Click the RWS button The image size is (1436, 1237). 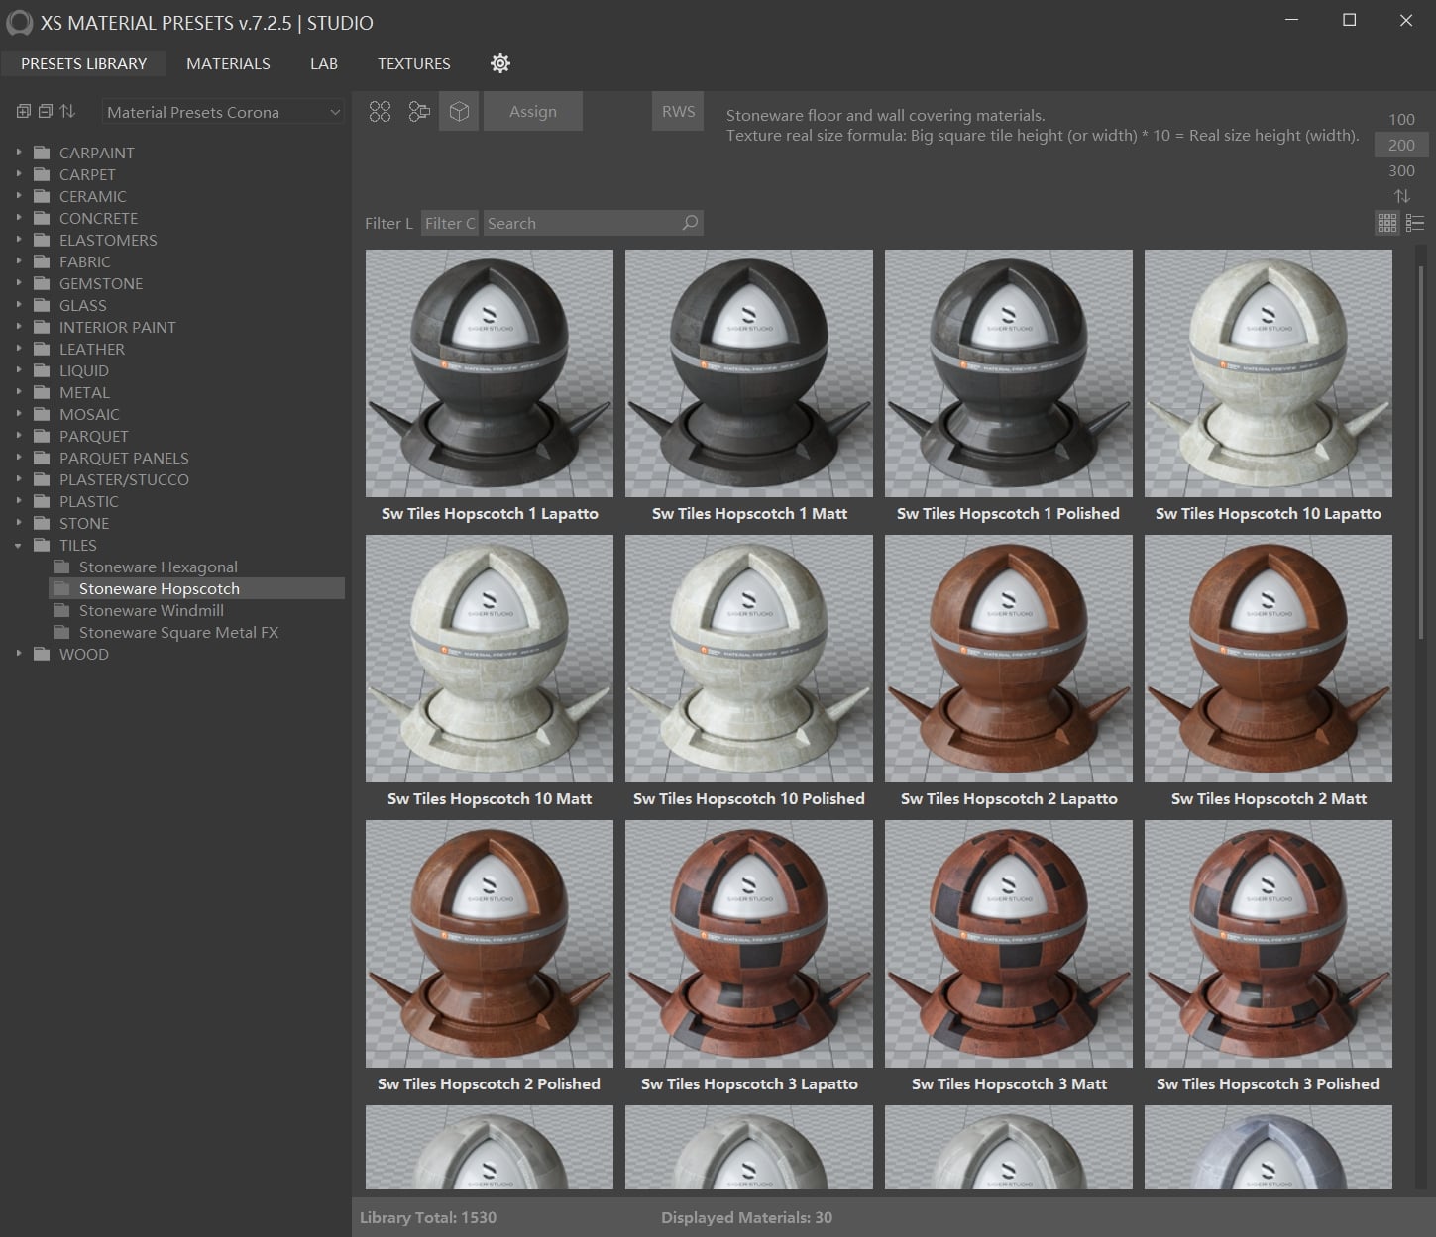point(678,112)
